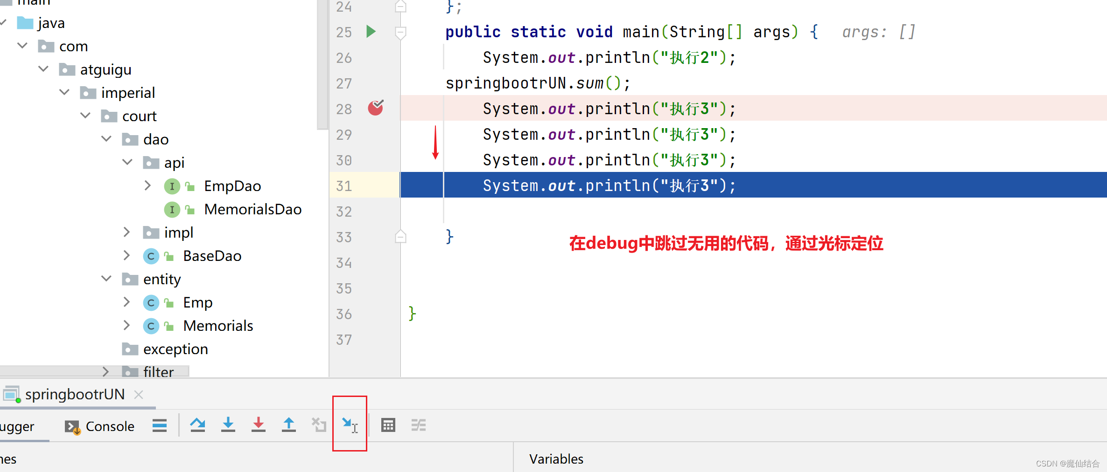Screen dimensions: 1107x472
Task: Click line number 31 in gutter
Action: [344, 186]
